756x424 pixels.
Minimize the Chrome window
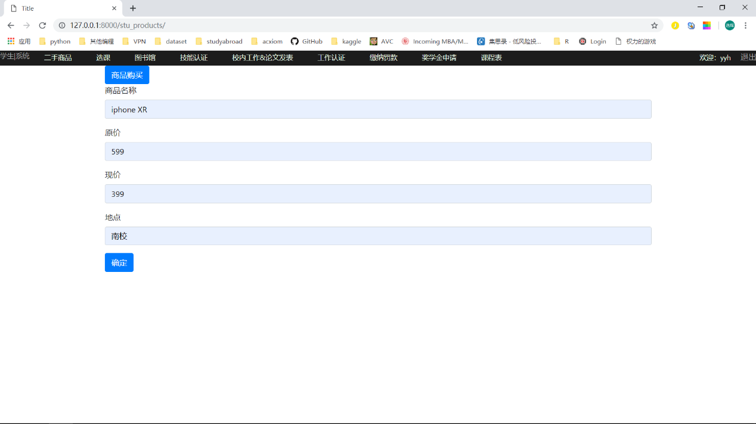(700, 7)
